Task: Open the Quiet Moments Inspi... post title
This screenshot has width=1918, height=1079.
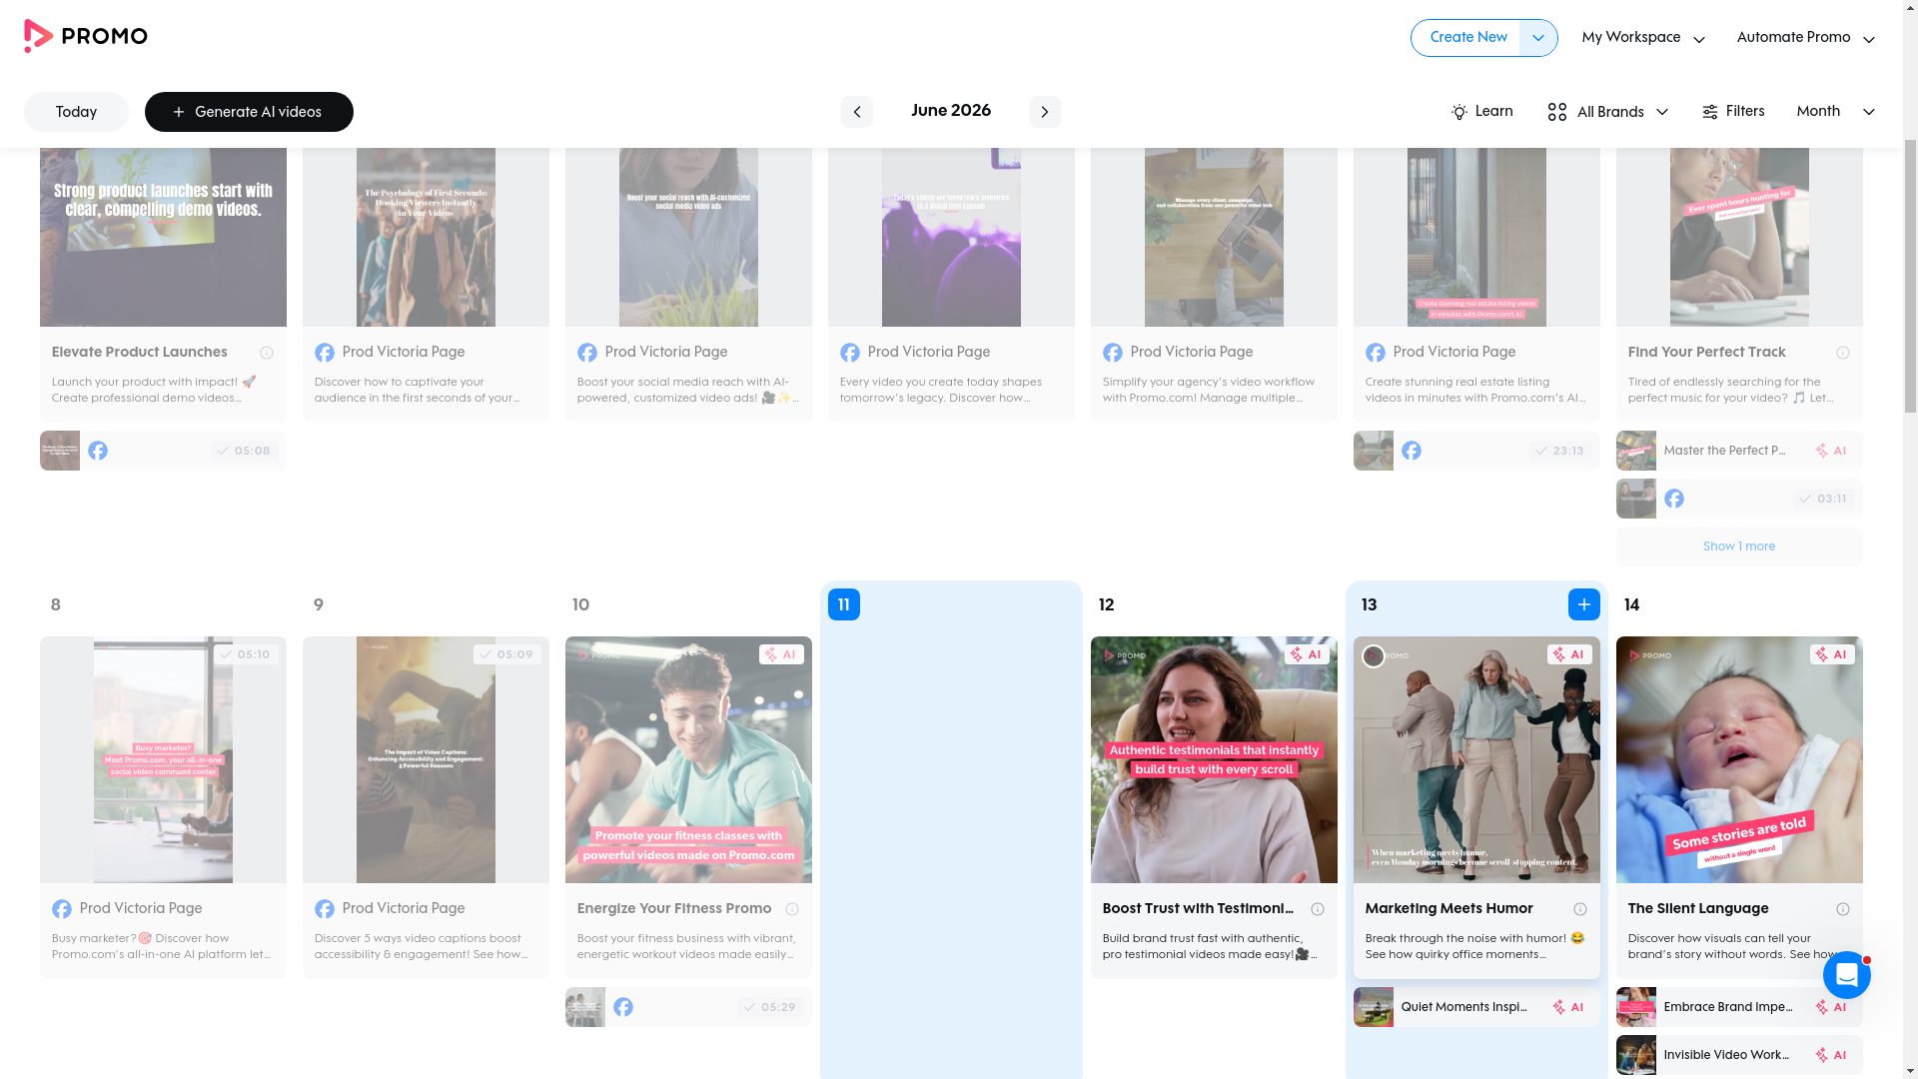Action: [1464, 1007]
